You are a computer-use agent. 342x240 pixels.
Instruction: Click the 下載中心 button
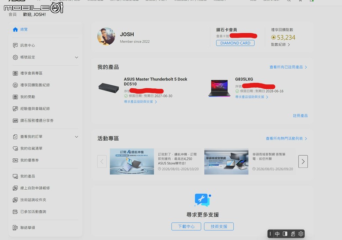coord(186,226)
